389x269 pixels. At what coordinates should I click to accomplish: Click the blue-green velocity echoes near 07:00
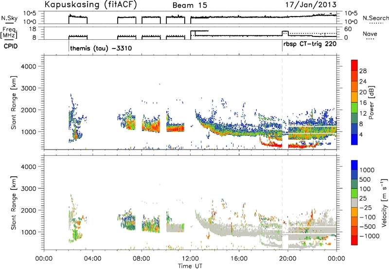(x=127, y=221)
